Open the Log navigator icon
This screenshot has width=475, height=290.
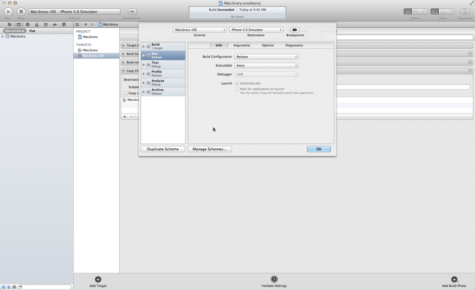pos(64,25)
